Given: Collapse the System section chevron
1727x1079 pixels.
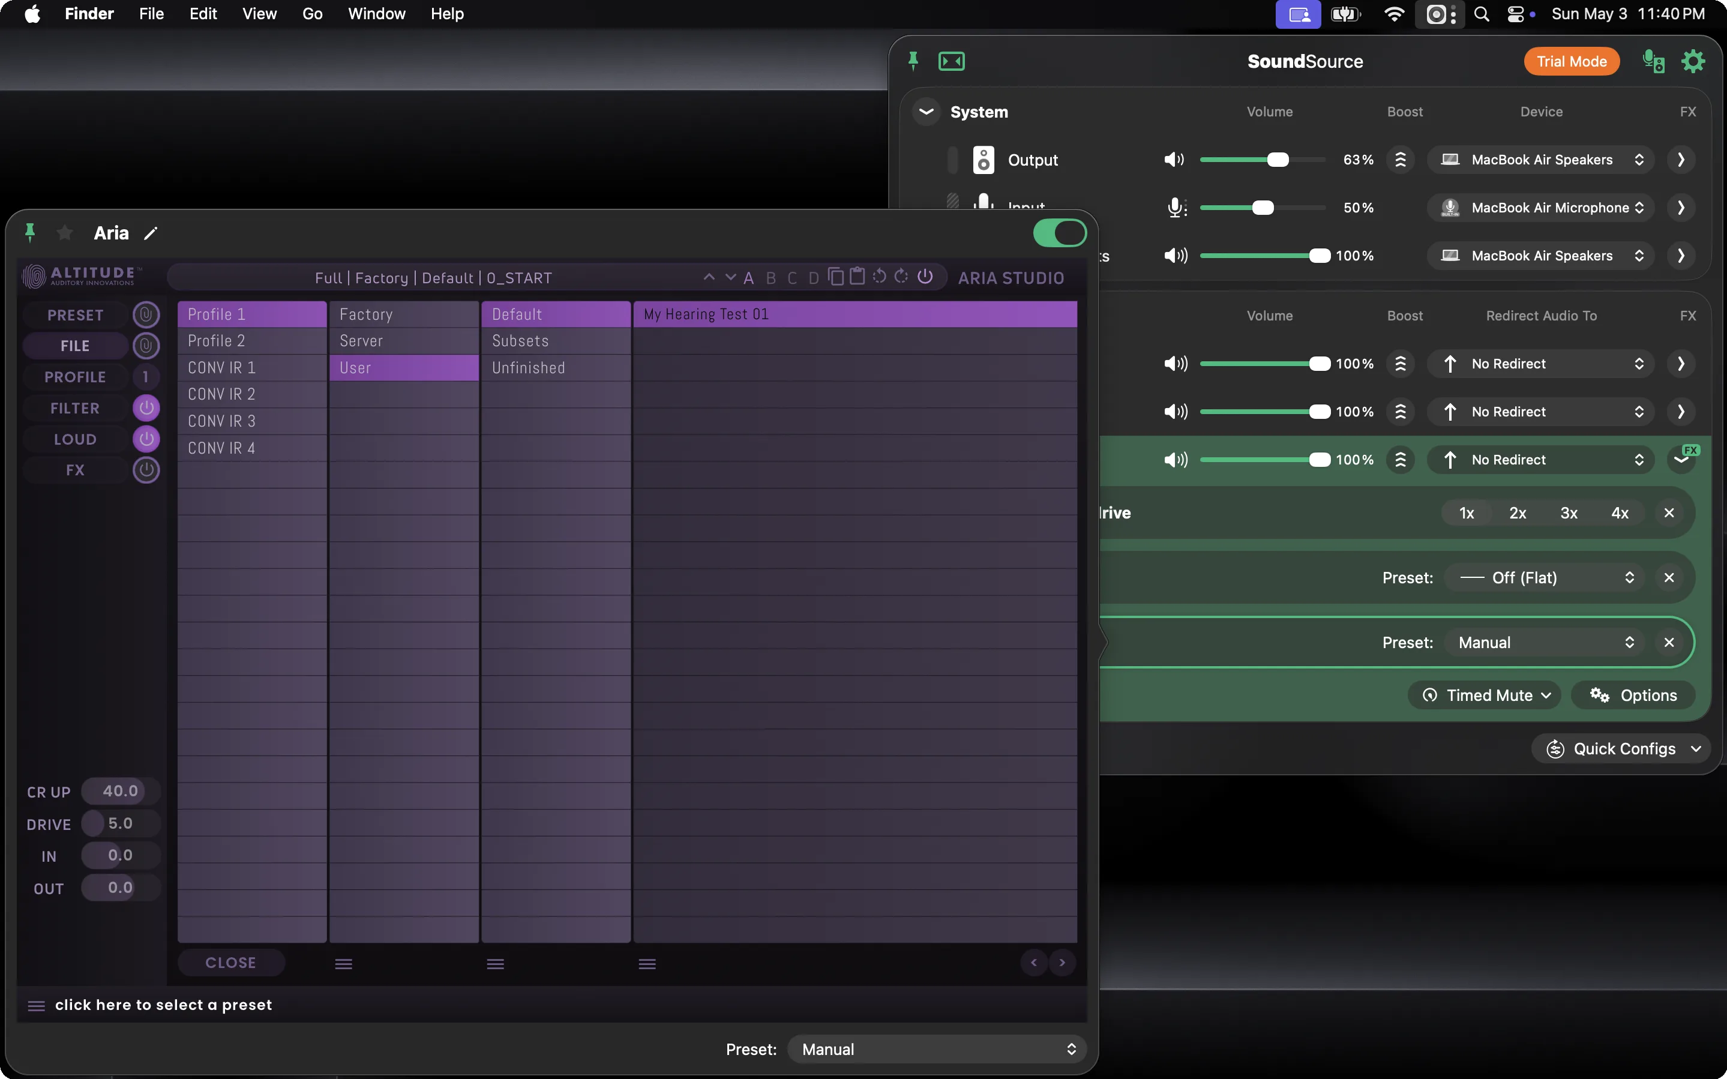Looking at the screenshot, I should pos(926,112).
